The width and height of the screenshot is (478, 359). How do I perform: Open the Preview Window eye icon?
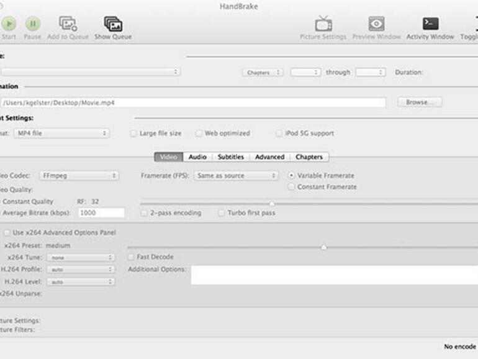coord(376,24)
